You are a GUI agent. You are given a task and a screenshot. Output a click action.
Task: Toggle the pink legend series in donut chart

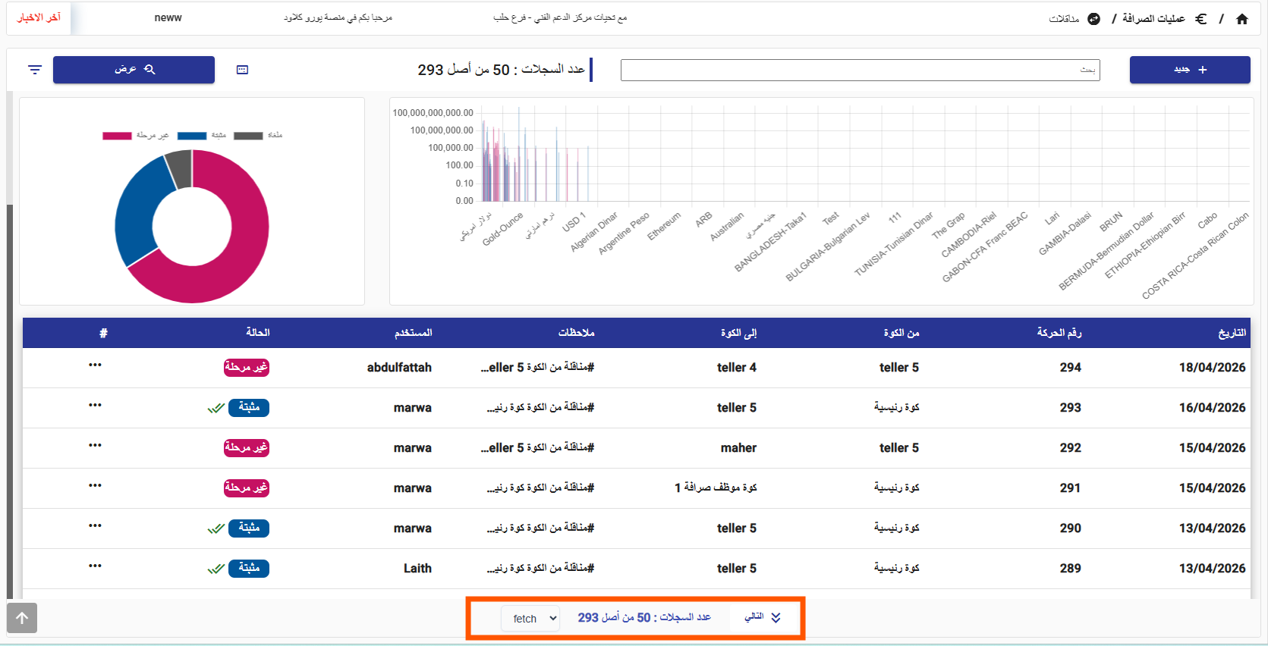click(118, 136)
